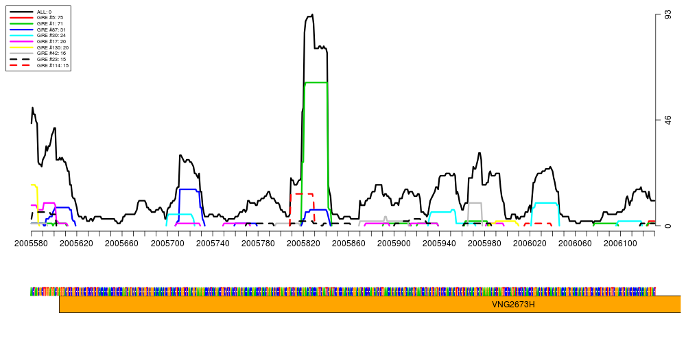The width and height of the screenshot is (686, 343).
Task: Click the VNG2673H gene label
Action: point(513,305)
